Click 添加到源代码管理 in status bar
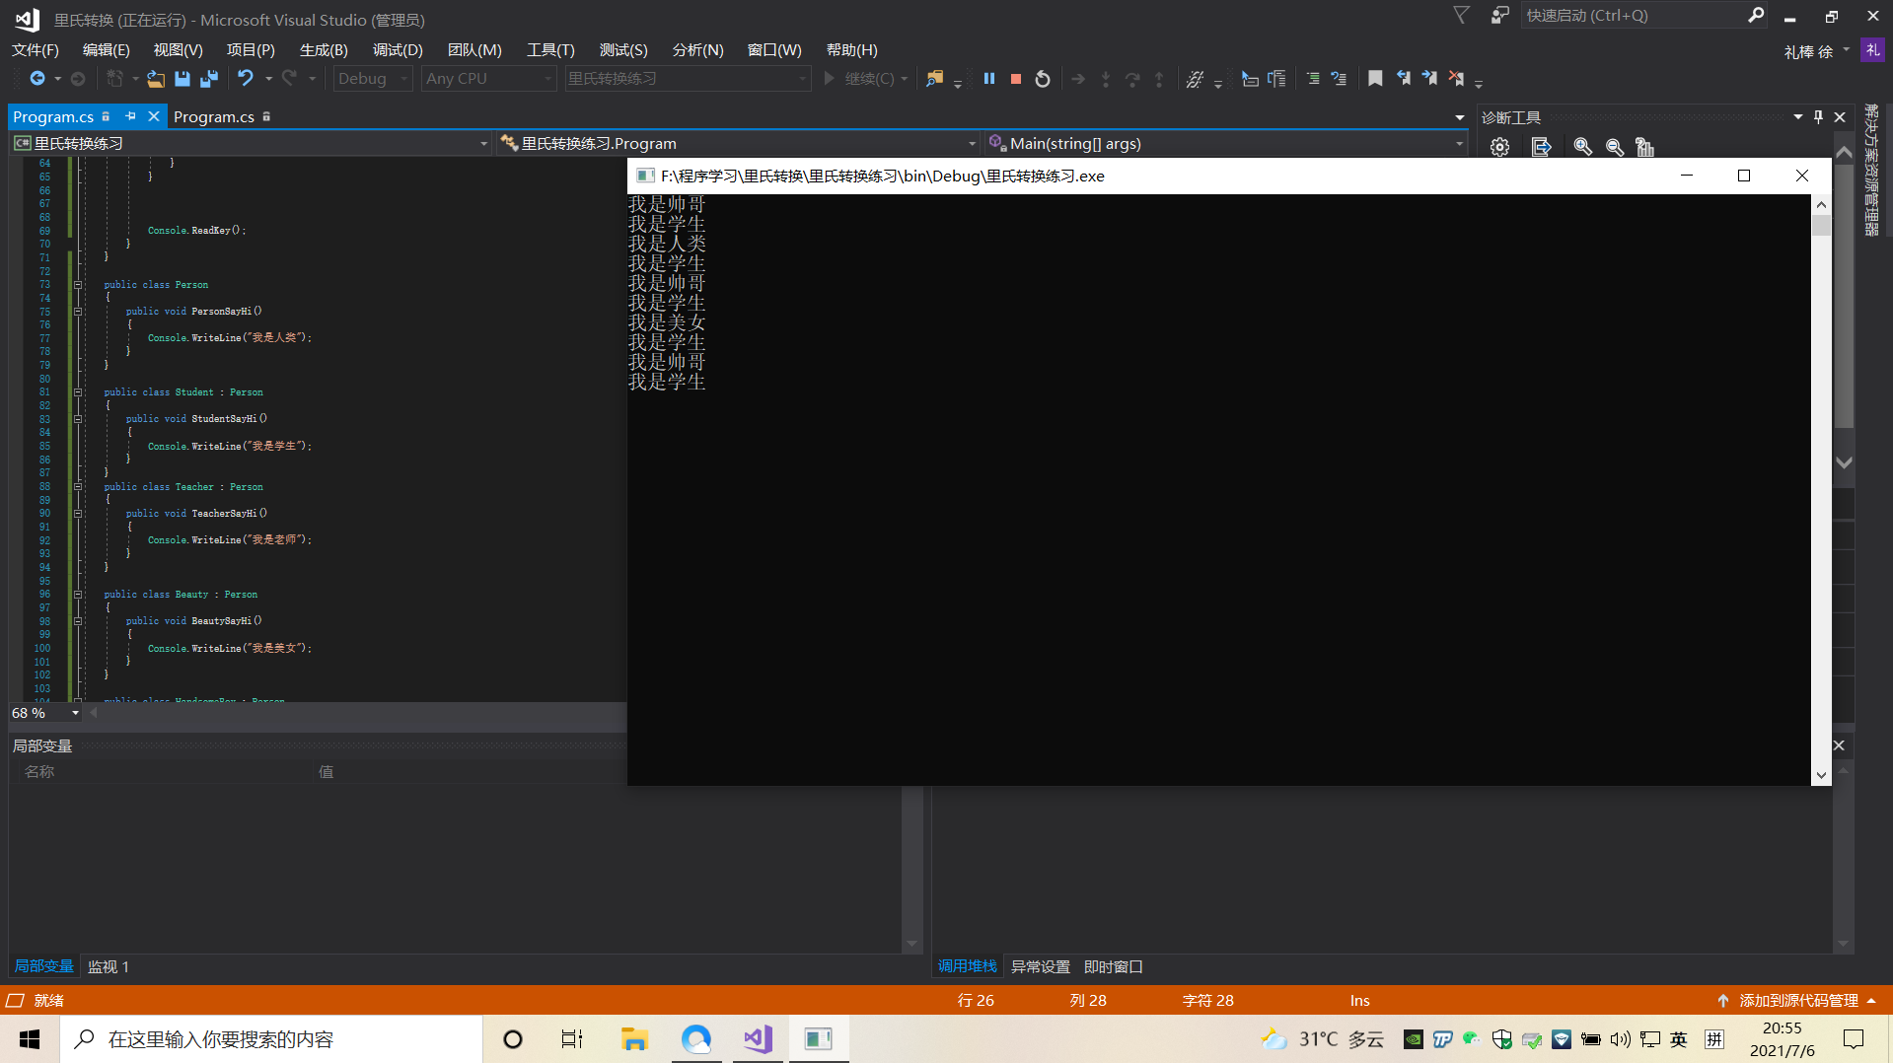This screenshot has width=1893, height=1063. pyautogui.click(x=1798, y=1001)
